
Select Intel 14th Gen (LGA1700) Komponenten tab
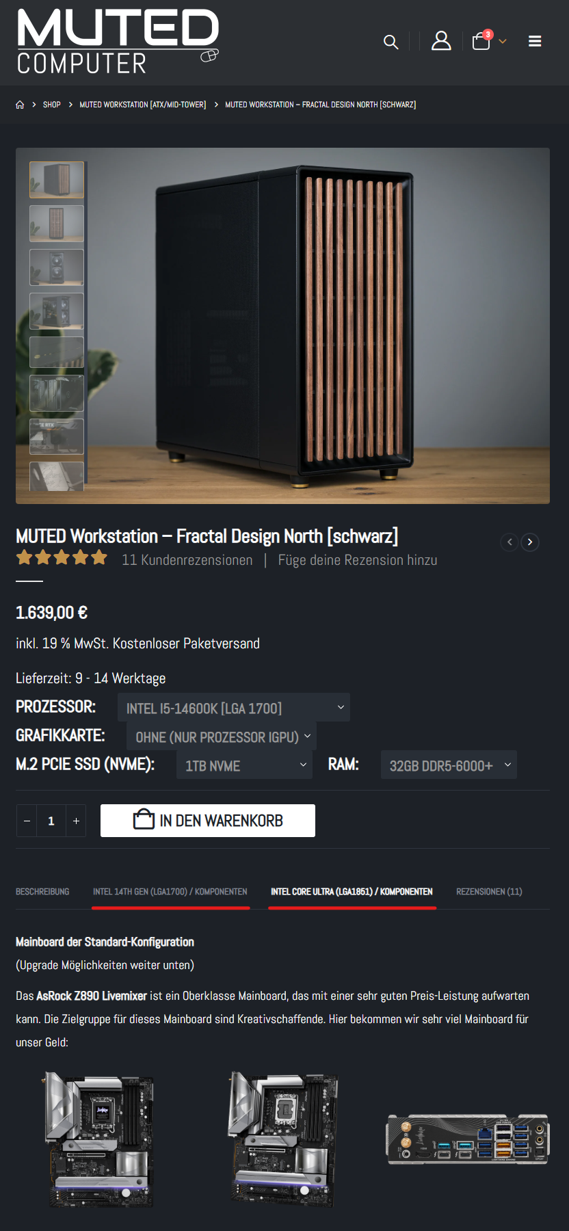(x=170, y=892)
